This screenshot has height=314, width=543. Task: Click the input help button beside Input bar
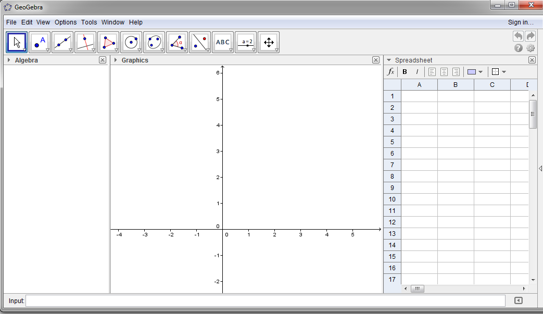coord(518,300)
